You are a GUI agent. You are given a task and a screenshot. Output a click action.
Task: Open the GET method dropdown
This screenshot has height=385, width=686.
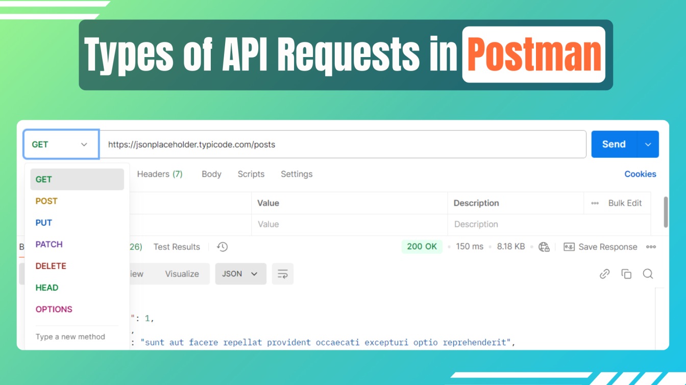61,144
